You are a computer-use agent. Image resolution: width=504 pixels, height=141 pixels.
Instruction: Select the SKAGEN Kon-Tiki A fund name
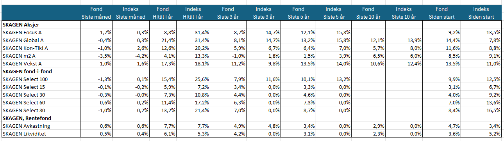point(25,48)
